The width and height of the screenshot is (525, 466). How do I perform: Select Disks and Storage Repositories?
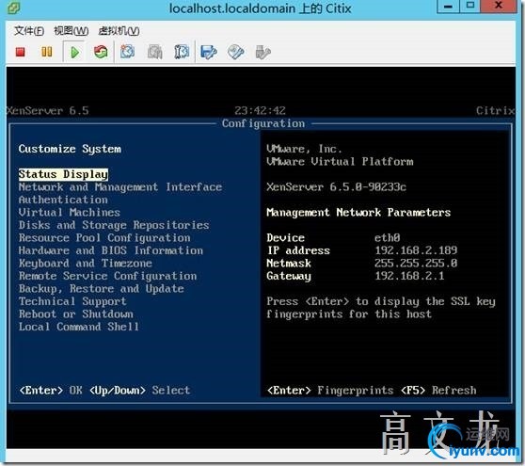pos(114,225)
